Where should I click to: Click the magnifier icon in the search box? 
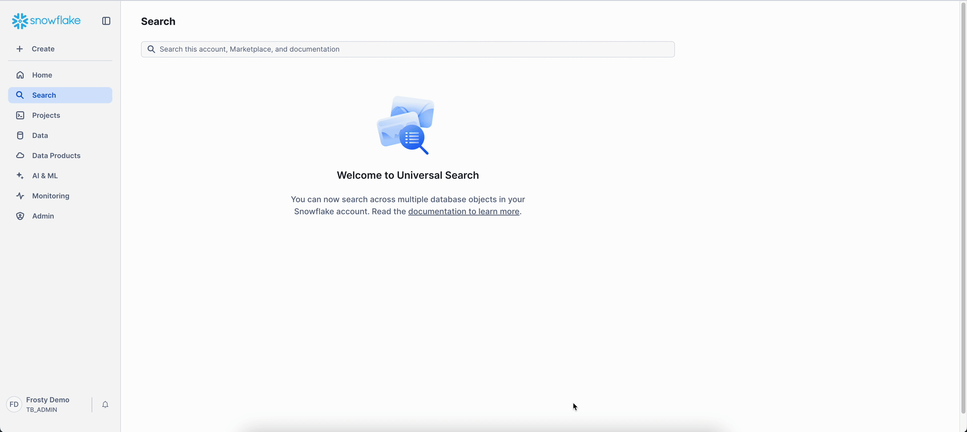click(x=151, y=49)
